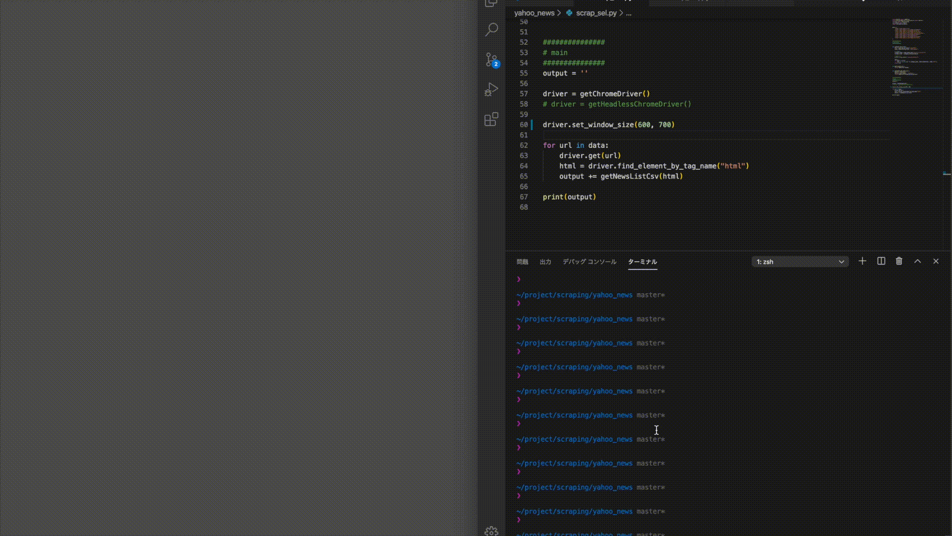Open the '1: zsh' terminal selector dropdown
Viewport: 952px width, 536px height.
tap(800, 262)
